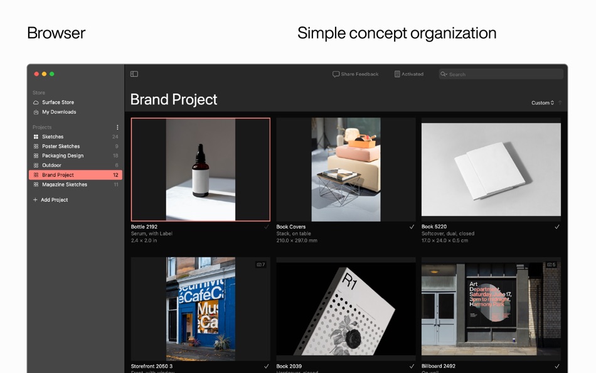The image size is (596, 373).
Task: Click the 'Brand Project' page heading
Action: 173,100
